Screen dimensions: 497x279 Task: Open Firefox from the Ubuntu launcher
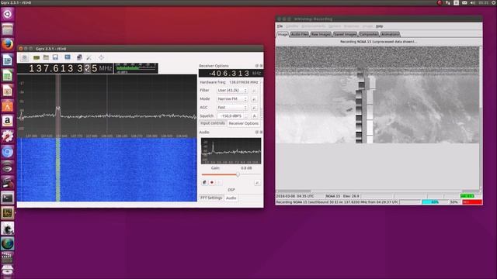7,44
